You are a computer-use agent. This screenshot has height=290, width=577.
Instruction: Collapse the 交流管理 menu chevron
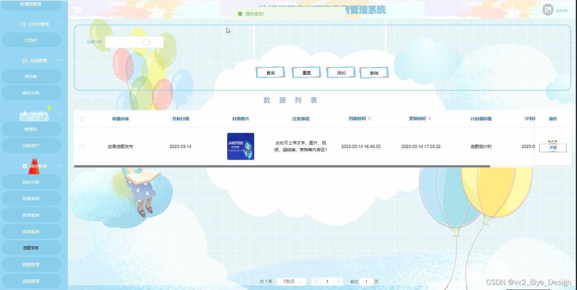[x=58, y=60]
